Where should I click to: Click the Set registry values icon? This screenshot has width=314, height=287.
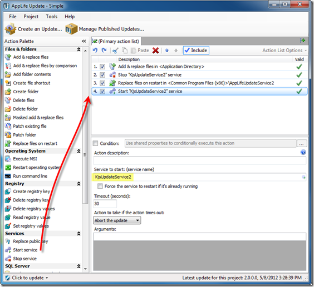[x=8, y=226]
